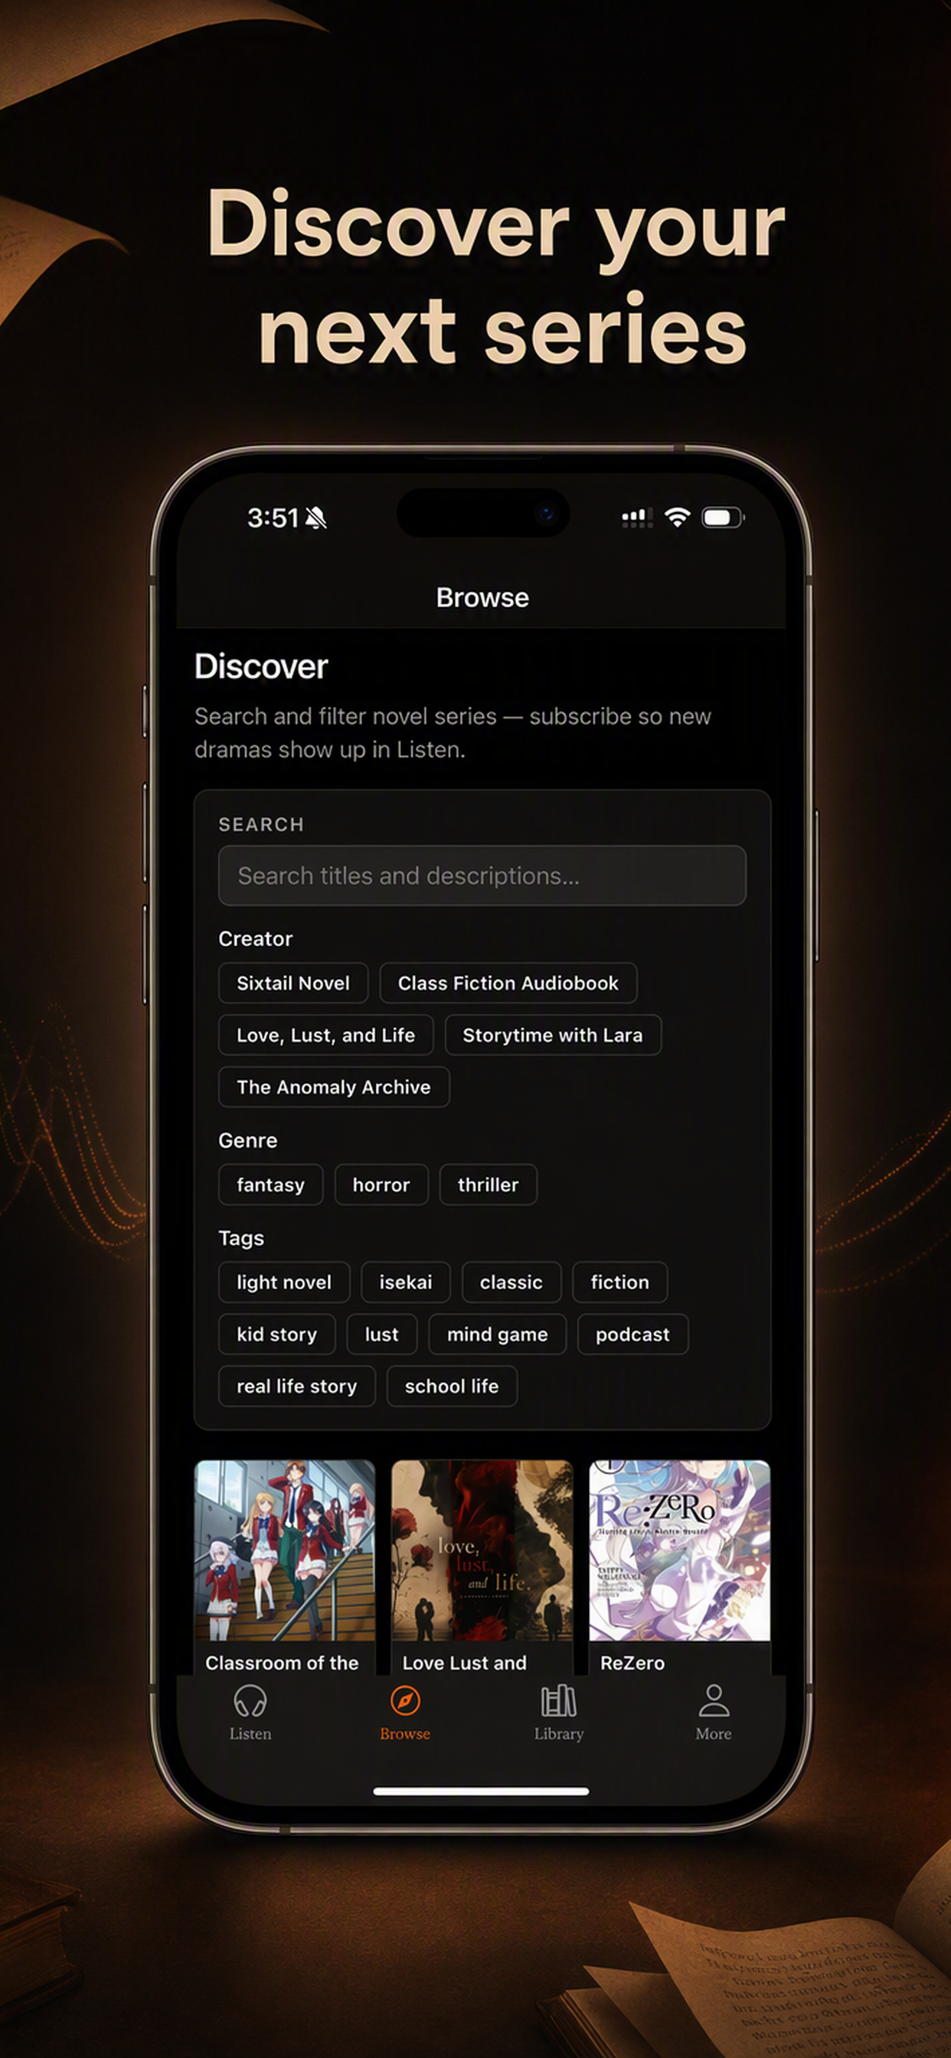
Task: Switch to the Listen tab label
Action: (x=250, y=1733)
